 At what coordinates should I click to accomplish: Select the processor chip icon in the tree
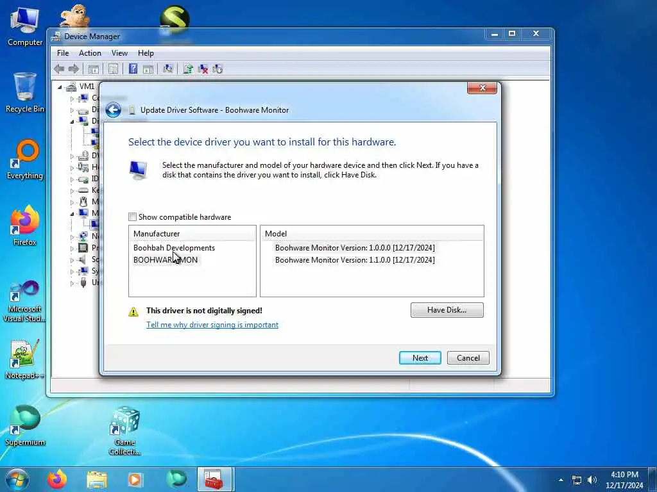[x=83, y=248]
